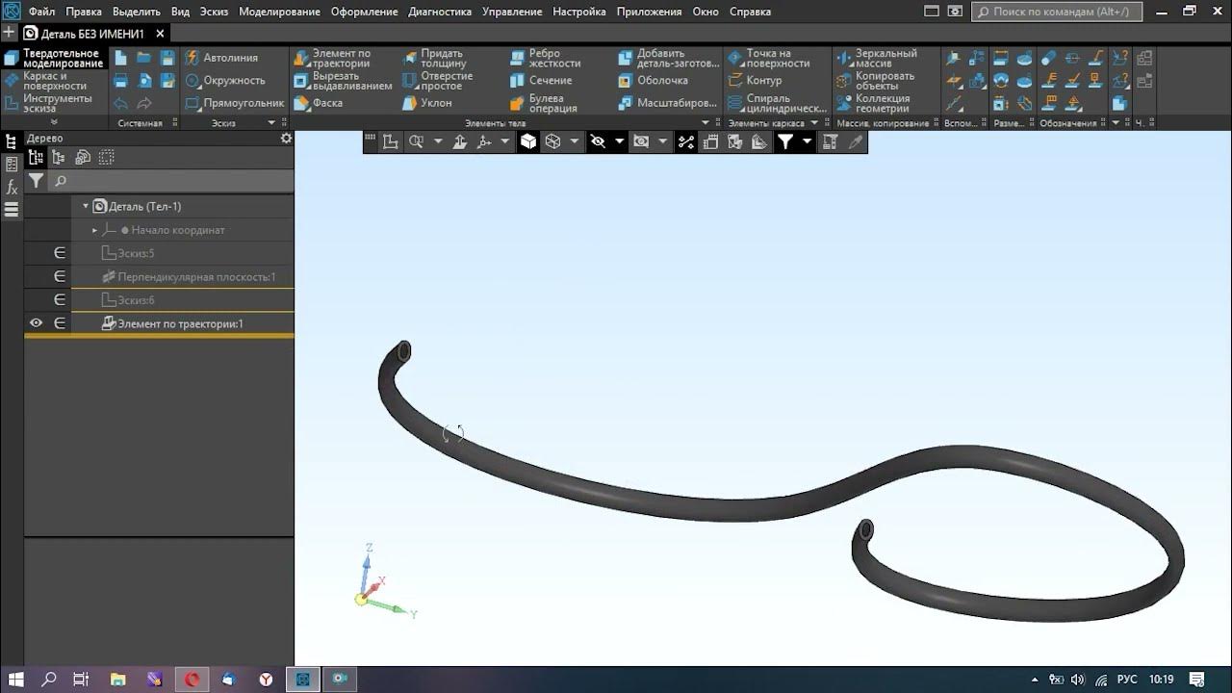Viewport: 1232px width, 693px height.
Task: Start Элемент по траектории sweep command
Action: point(333,58)
